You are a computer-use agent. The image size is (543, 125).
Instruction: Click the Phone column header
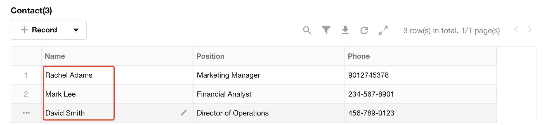tap(359, 56)
